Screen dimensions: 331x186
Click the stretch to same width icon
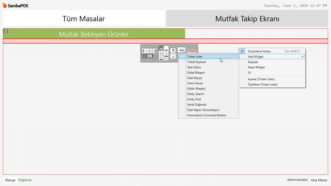point(149,56)
